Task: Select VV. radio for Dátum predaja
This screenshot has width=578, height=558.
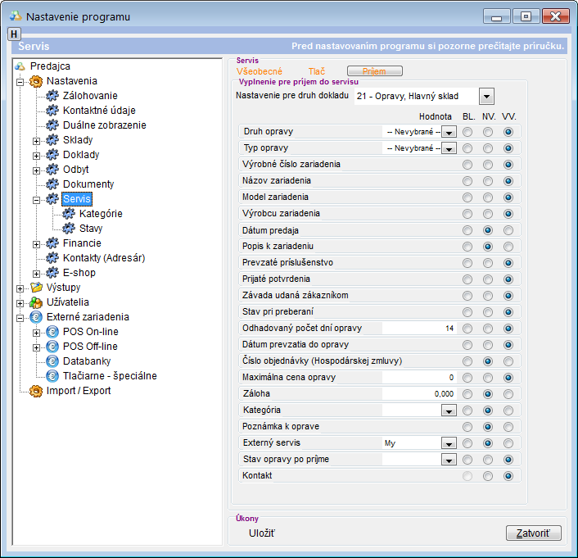Action: point(508,230)
